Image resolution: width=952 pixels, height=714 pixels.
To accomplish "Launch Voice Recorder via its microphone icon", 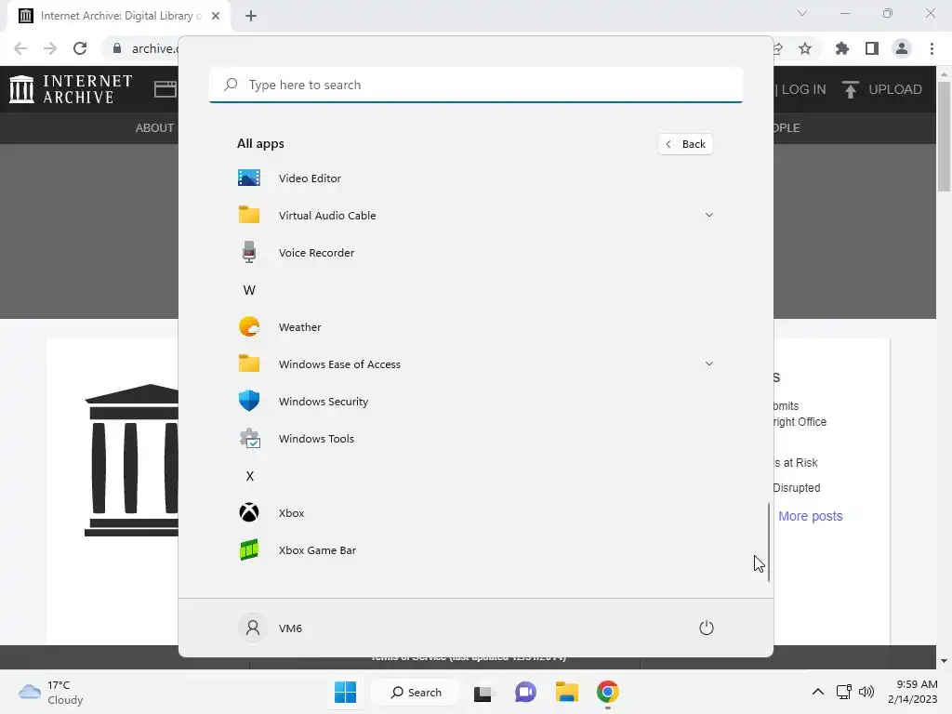I will point(249,252).
